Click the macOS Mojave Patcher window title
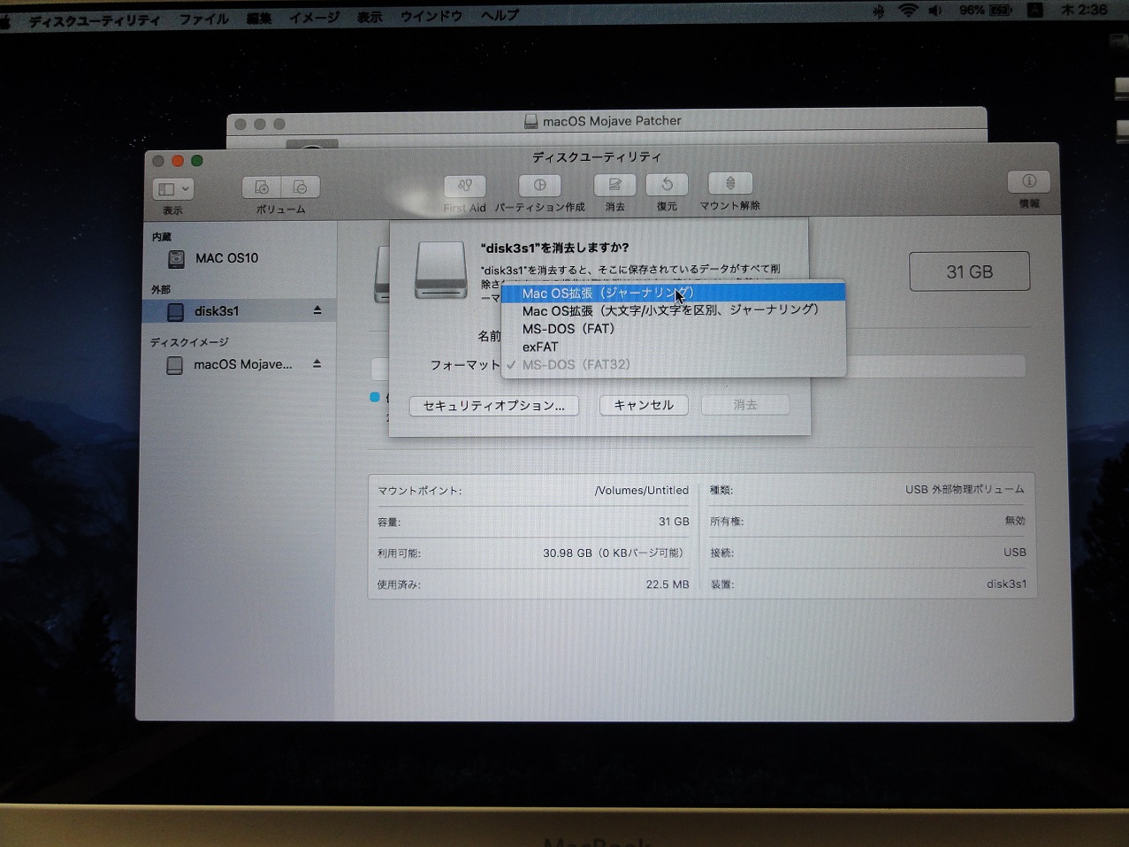1129x847 pixels. click(612, 121)
